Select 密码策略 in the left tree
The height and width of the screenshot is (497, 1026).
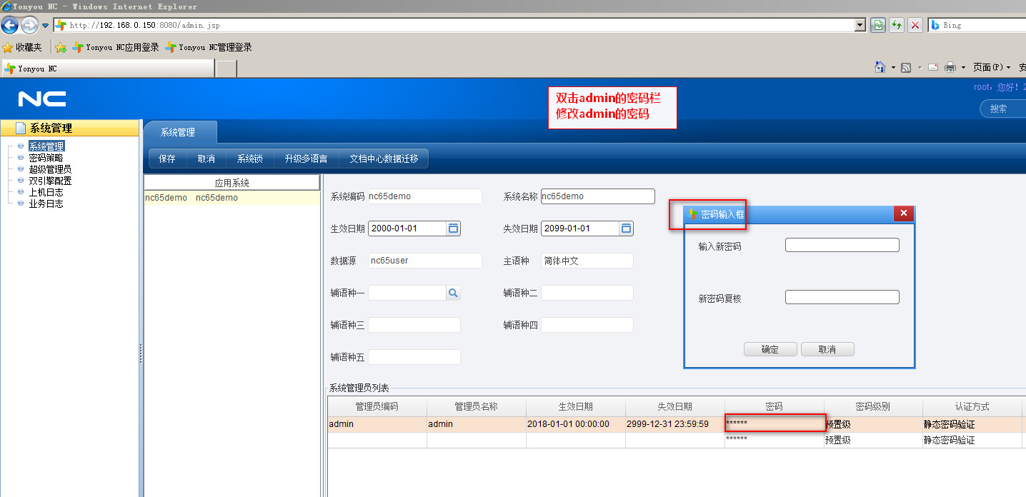(46, 158)
